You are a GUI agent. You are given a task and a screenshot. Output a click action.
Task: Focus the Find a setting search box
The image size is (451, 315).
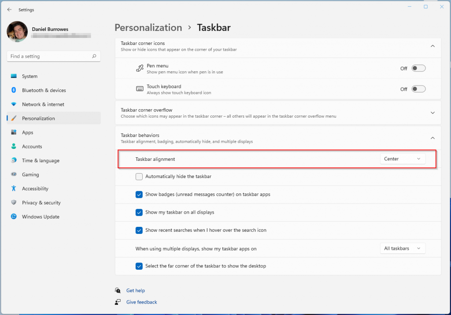tap(54, 56)
